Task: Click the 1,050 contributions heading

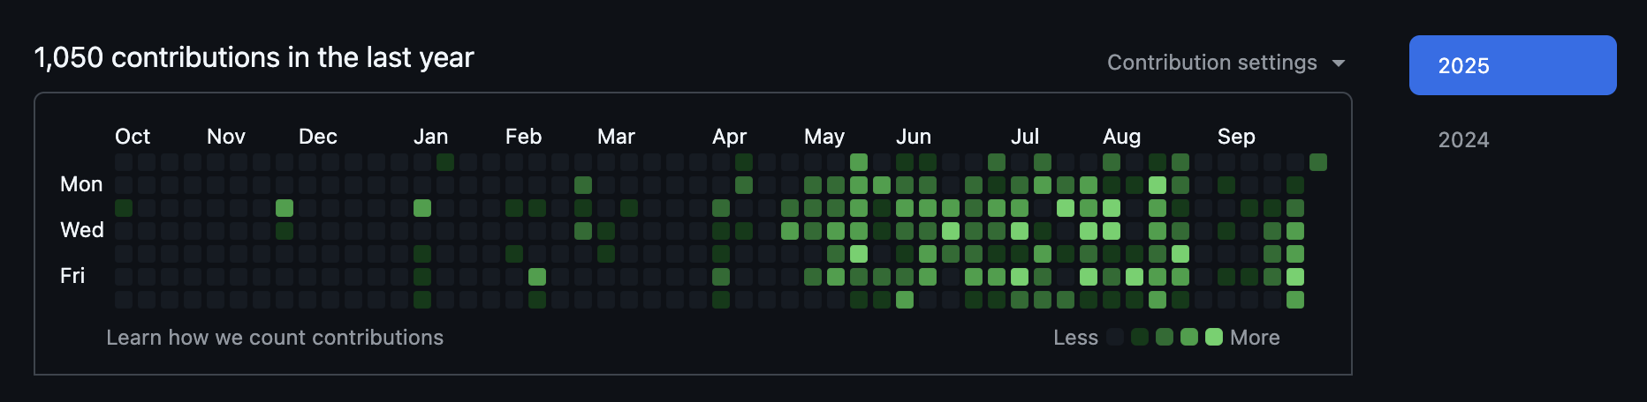Action: [x=254, y=57]
